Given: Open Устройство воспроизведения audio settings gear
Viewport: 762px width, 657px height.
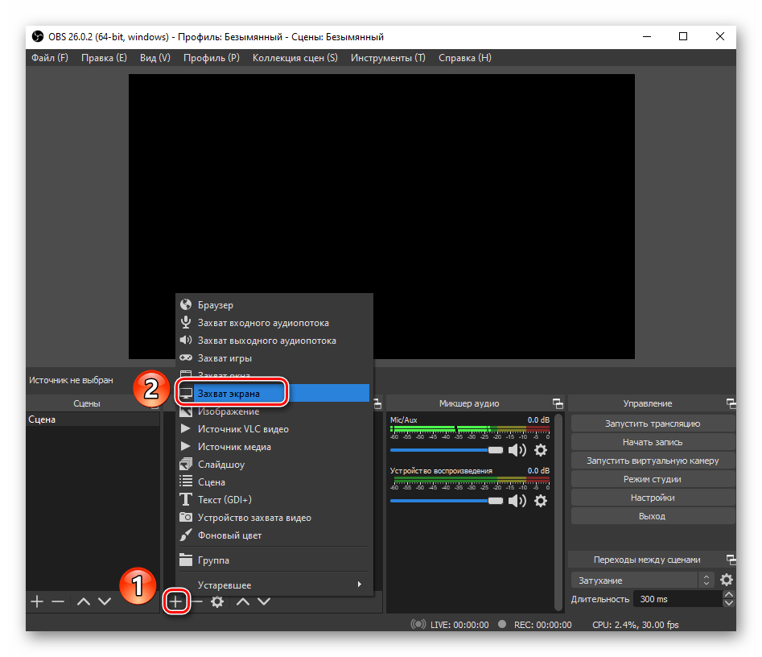Looking at the screenshot, I should [x=541, y=501].
